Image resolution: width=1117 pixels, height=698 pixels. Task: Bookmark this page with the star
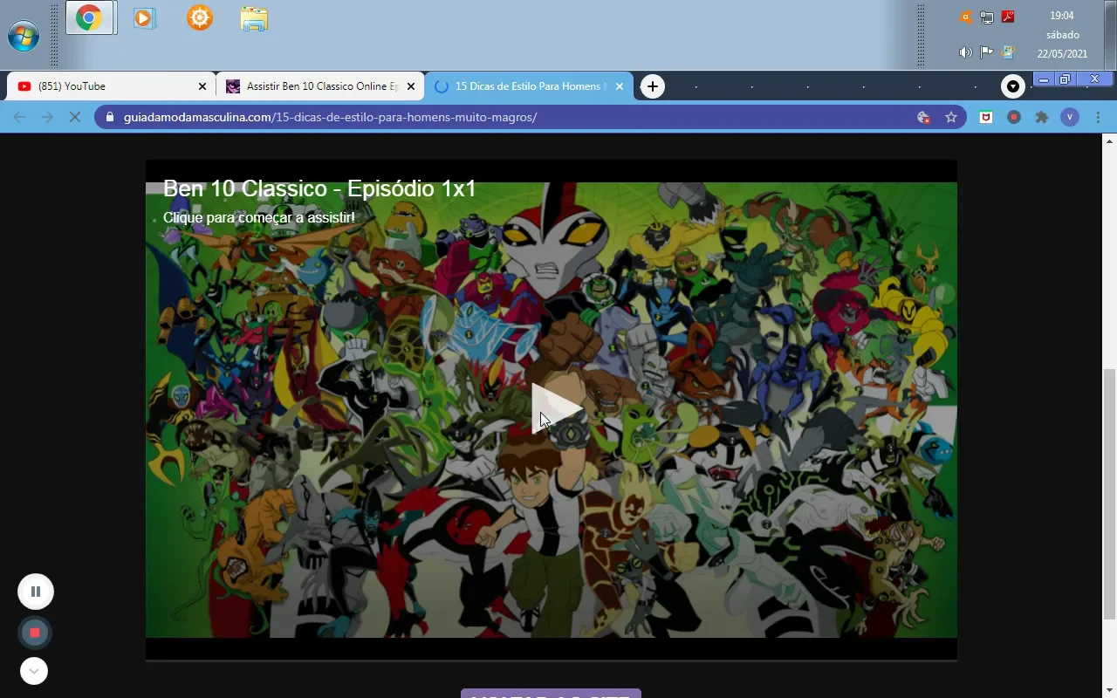pyautogui.click(x=951, y=117)
